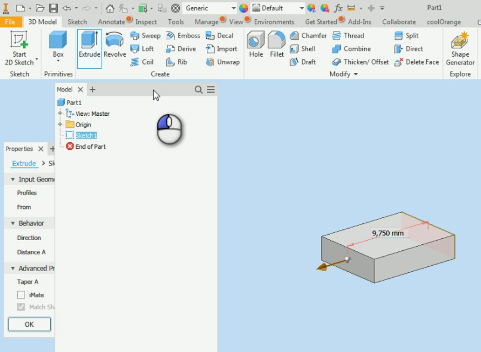Expand the View: Master node
The width and height of the screenshot is (481, 352).
tap(60, 113)
